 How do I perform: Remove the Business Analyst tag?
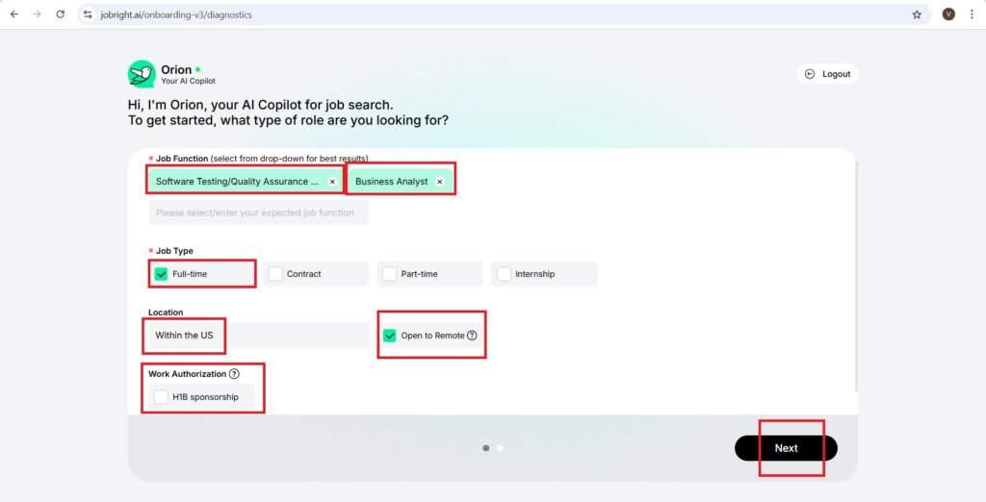pyautogui.click(x=440, y=181)
